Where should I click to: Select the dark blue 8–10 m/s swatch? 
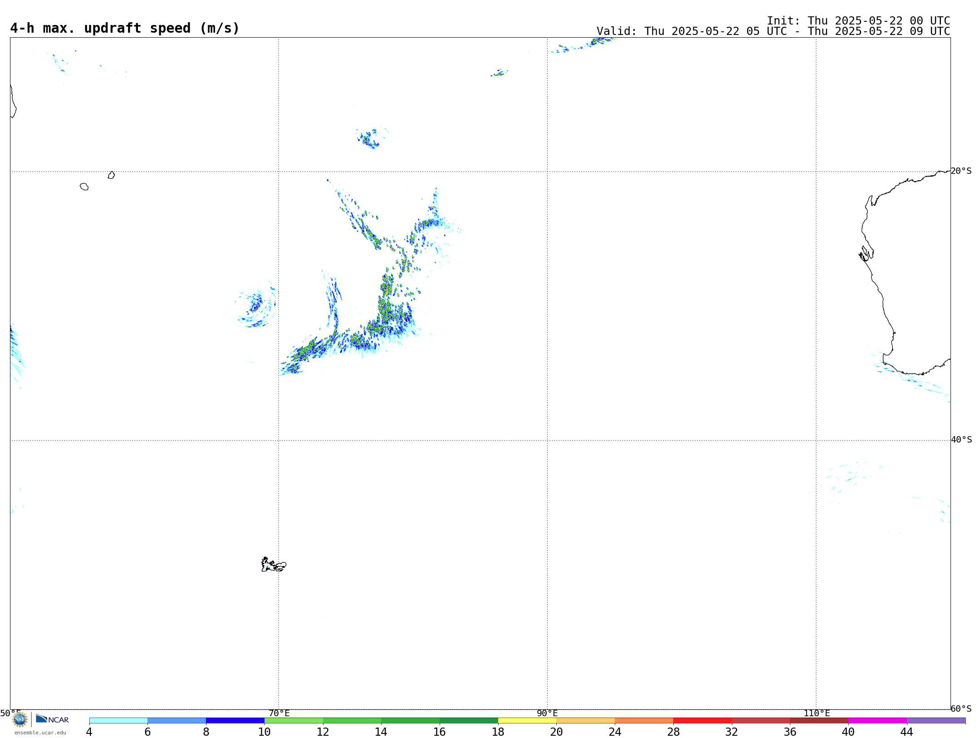(x=235, y=720)
